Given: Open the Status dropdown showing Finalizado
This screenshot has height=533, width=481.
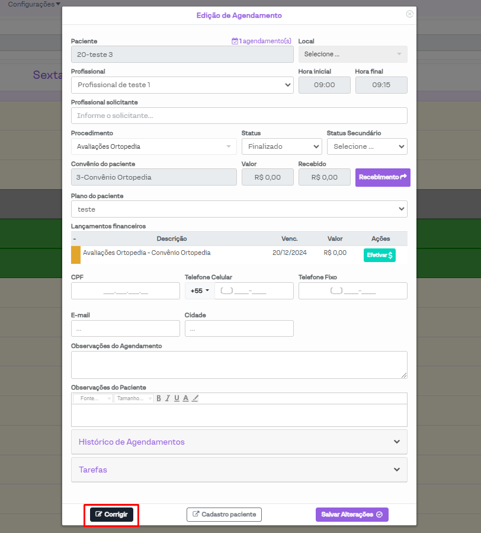Looking at the screenshot, I should 281,146.
